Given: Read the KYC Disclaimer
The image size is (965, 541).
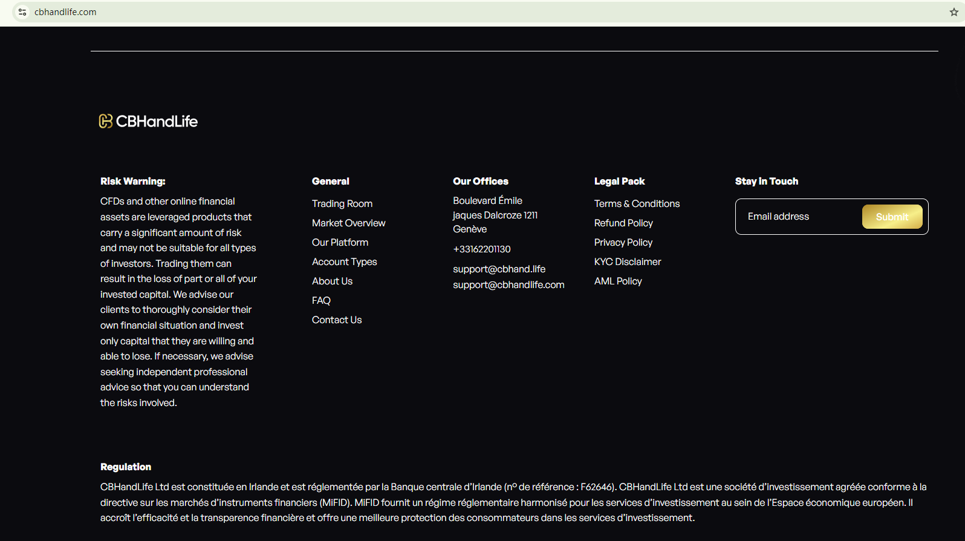Looking at the screenshot, I should pos(627,262).
